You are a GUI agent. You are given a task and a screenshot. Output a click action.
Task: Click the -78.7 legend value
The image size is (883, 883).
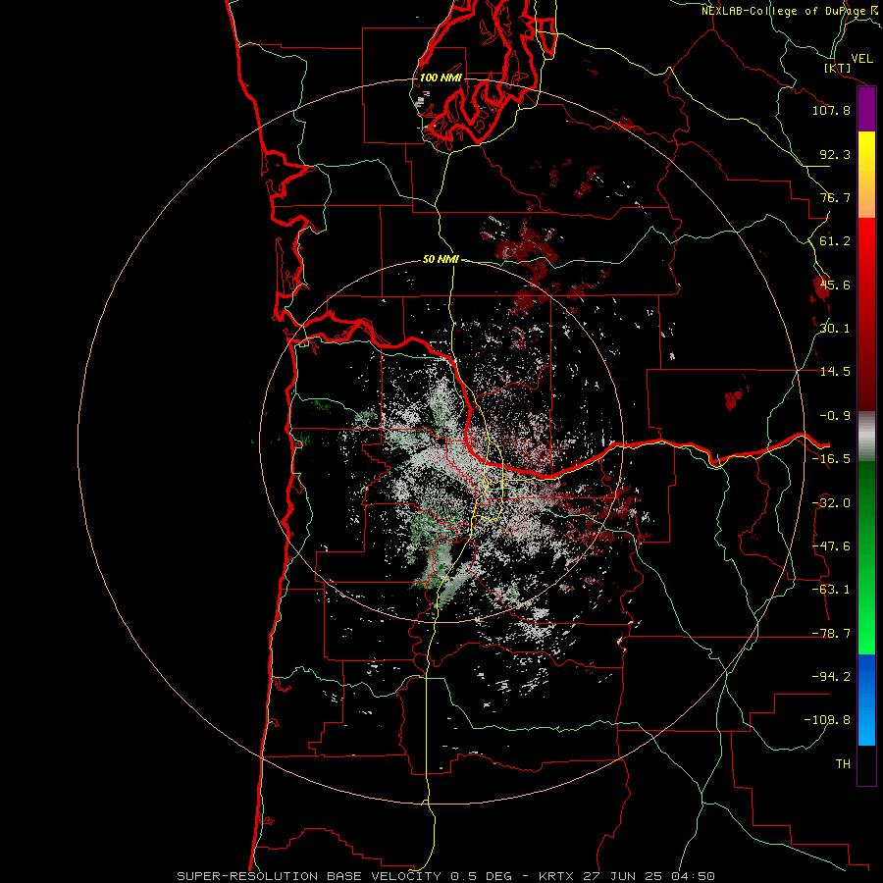(831, 634)
